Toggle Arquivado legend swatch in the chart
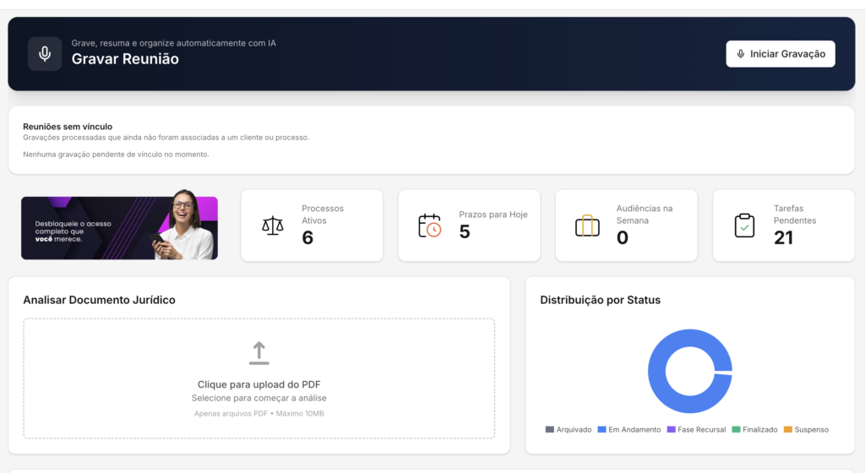 pyautogui.click(x=549, y=429)
